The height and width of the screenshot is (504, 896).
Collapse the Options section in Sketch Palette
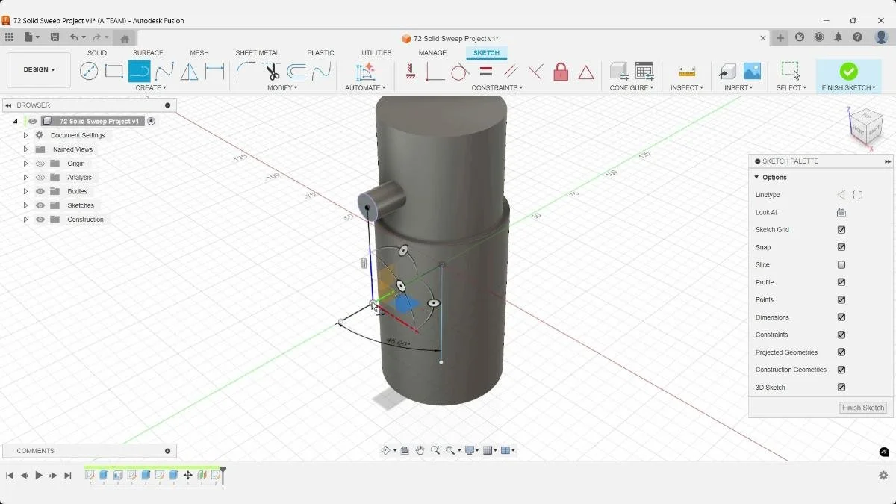pyautogui.click(x=756, y=178)
